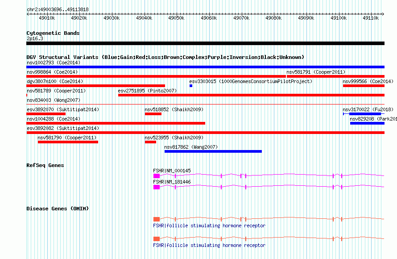Viewport: 397px width, 259px height.
Task: Click the nsv518852 (Shaikh2009) red bar
Action: [153, 114]
